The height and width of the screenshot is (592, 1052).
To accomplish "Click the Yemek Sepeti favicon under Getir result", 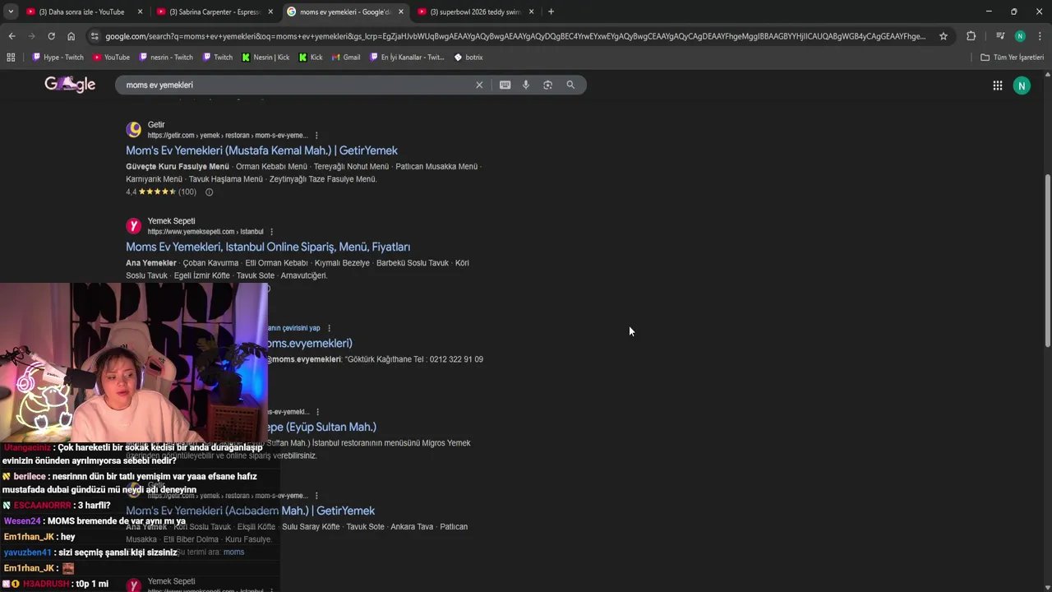I will click(133, 226).
